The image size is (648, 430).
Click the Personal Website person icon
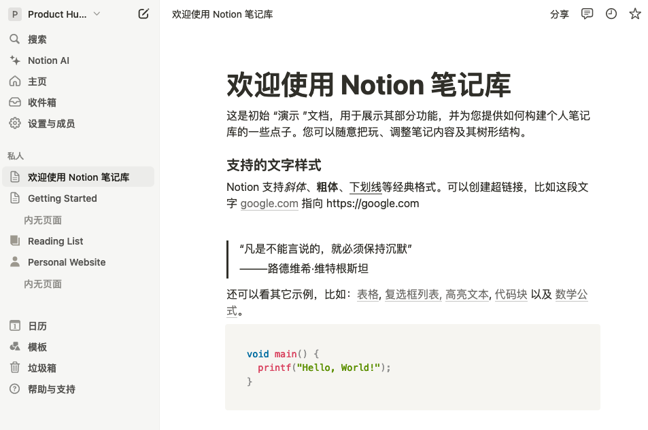pos(15,262)
